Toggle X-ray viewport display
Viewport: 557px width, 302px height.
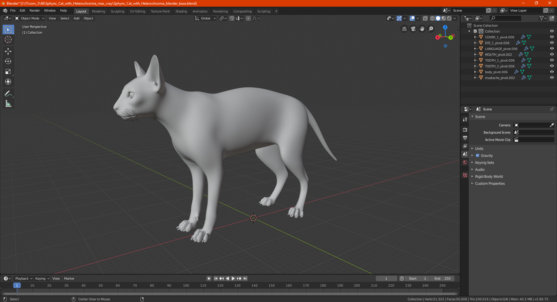click(x=425, y=18)
